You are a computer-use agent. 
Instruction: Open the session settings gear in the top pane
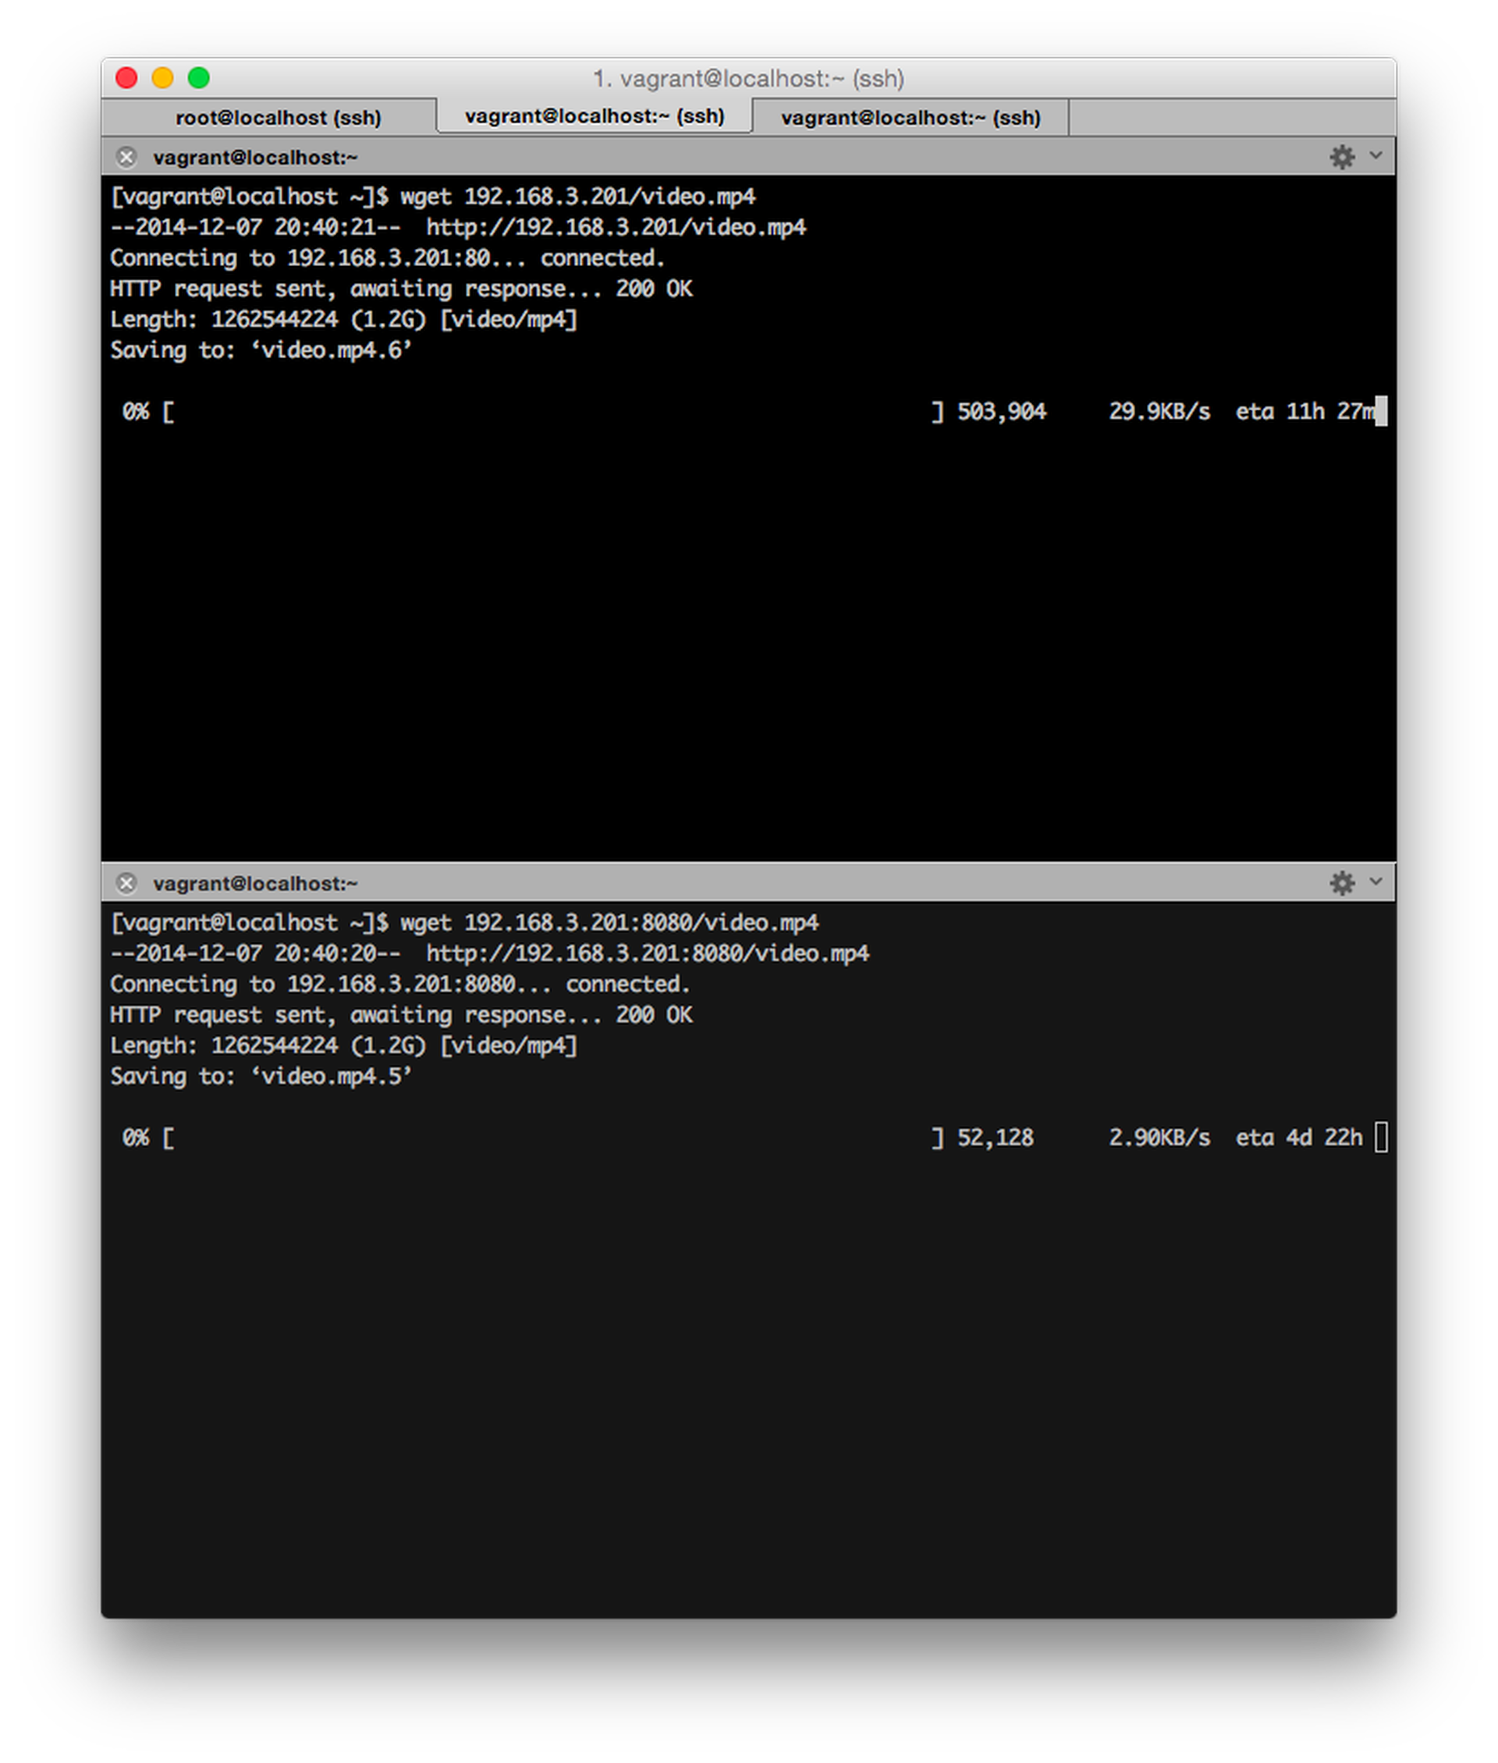(x=1344, y=158)
